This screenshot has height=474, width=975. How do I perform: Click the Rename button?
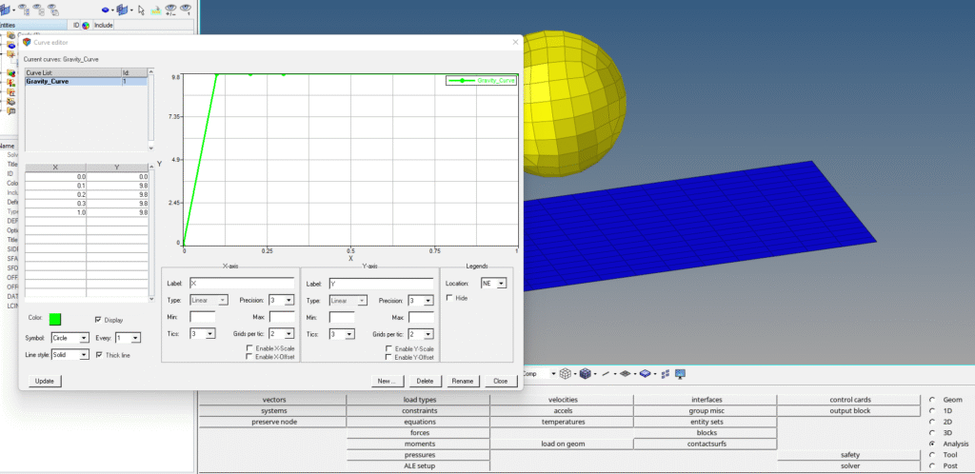463,381
